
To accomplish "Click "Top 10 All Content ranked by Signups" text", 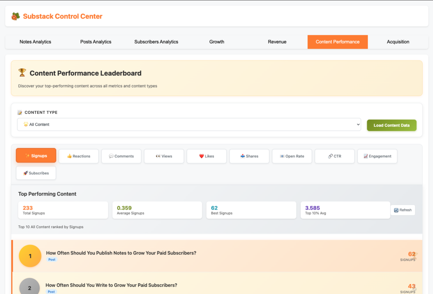I will coord(51,227).
